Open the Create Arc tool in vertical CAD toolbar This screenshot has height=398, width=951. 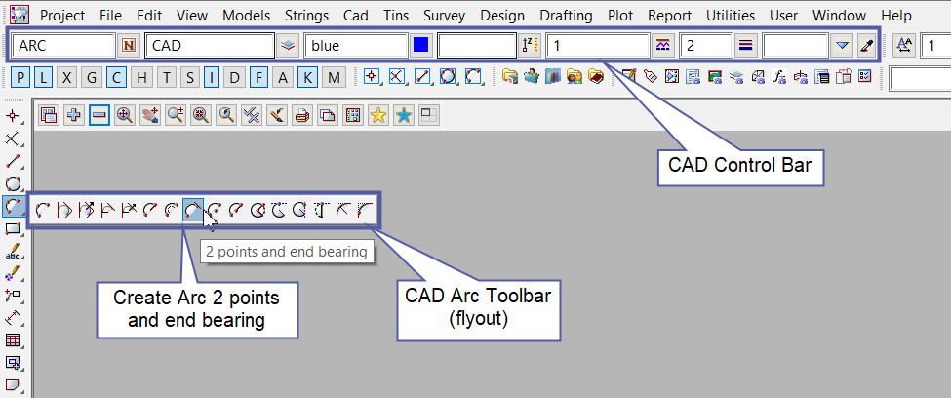pyautogui.click(x=13, y=207)
